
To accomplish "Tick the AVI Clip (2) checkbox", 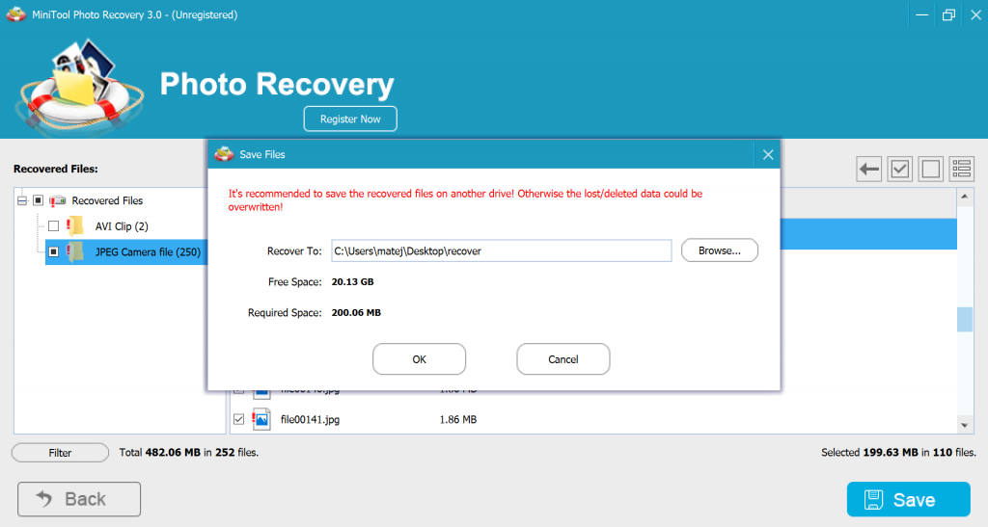I will 54,225.
